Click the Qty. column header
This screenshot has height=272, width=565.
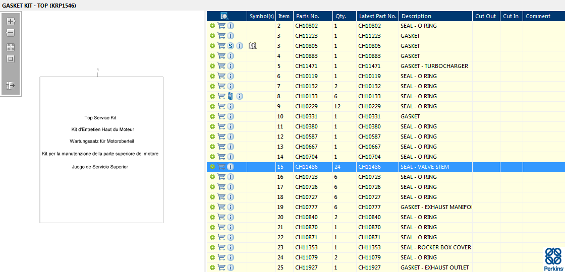click(344, 16)
